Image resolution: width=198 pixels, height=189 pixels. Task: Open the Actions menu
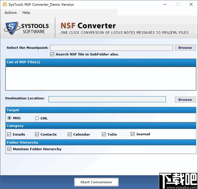tap(11, 13)
